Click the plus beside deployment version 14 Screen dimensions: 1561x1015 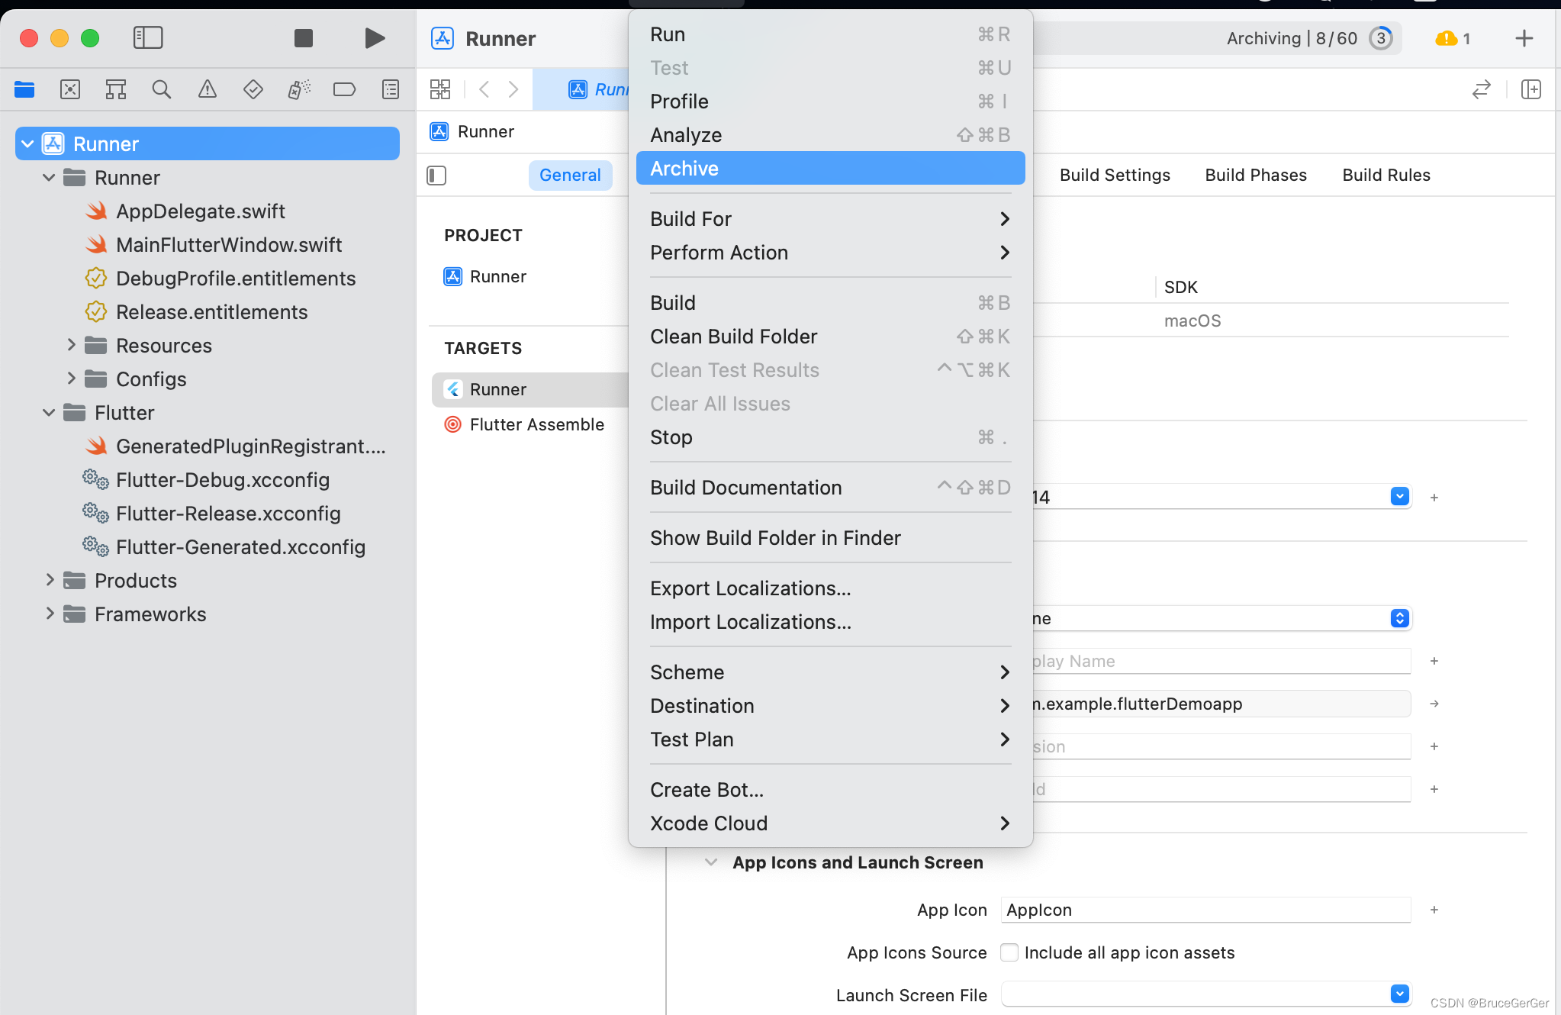pyautogui.click(x=1434, y=498)
